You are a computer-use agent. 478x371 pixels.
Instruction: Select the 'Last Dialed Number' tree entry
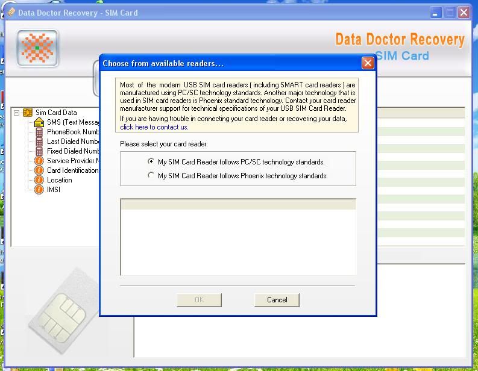click(x=73, y=142)
